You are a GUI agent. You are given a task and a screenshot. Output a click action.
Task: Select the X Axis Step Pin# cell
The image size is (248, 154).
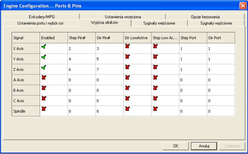pos(82,49)
